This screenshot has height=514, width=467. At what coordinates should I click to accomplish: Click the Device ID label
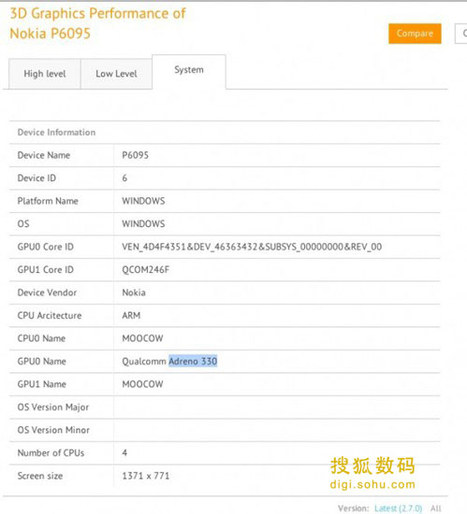click(36, 178)
